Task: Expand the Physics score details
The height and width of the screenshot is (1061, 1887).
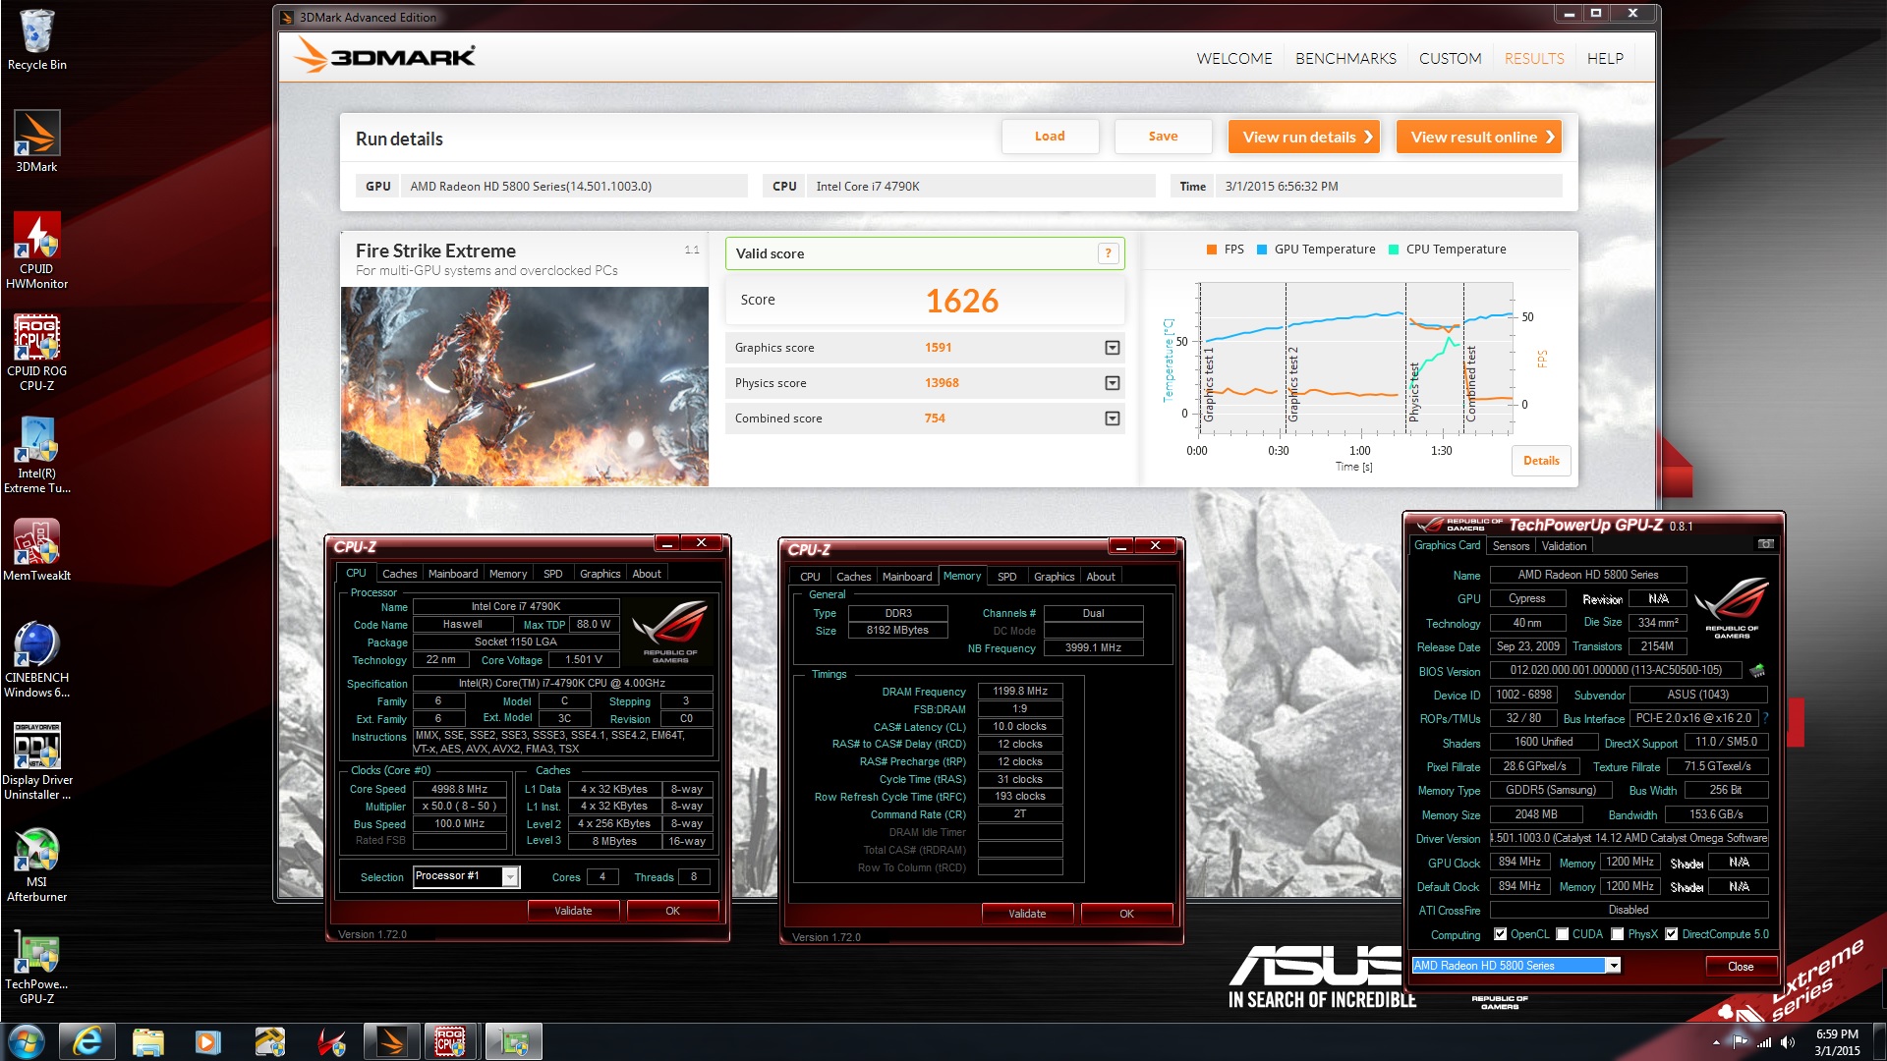Action: tap(1112, 383)
